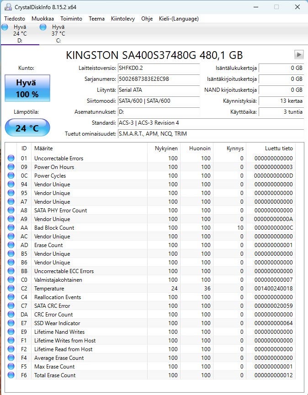Click raw value 000000000012 of Total Erase Count
The image size is (308, 395).
[x=273, y=375]
